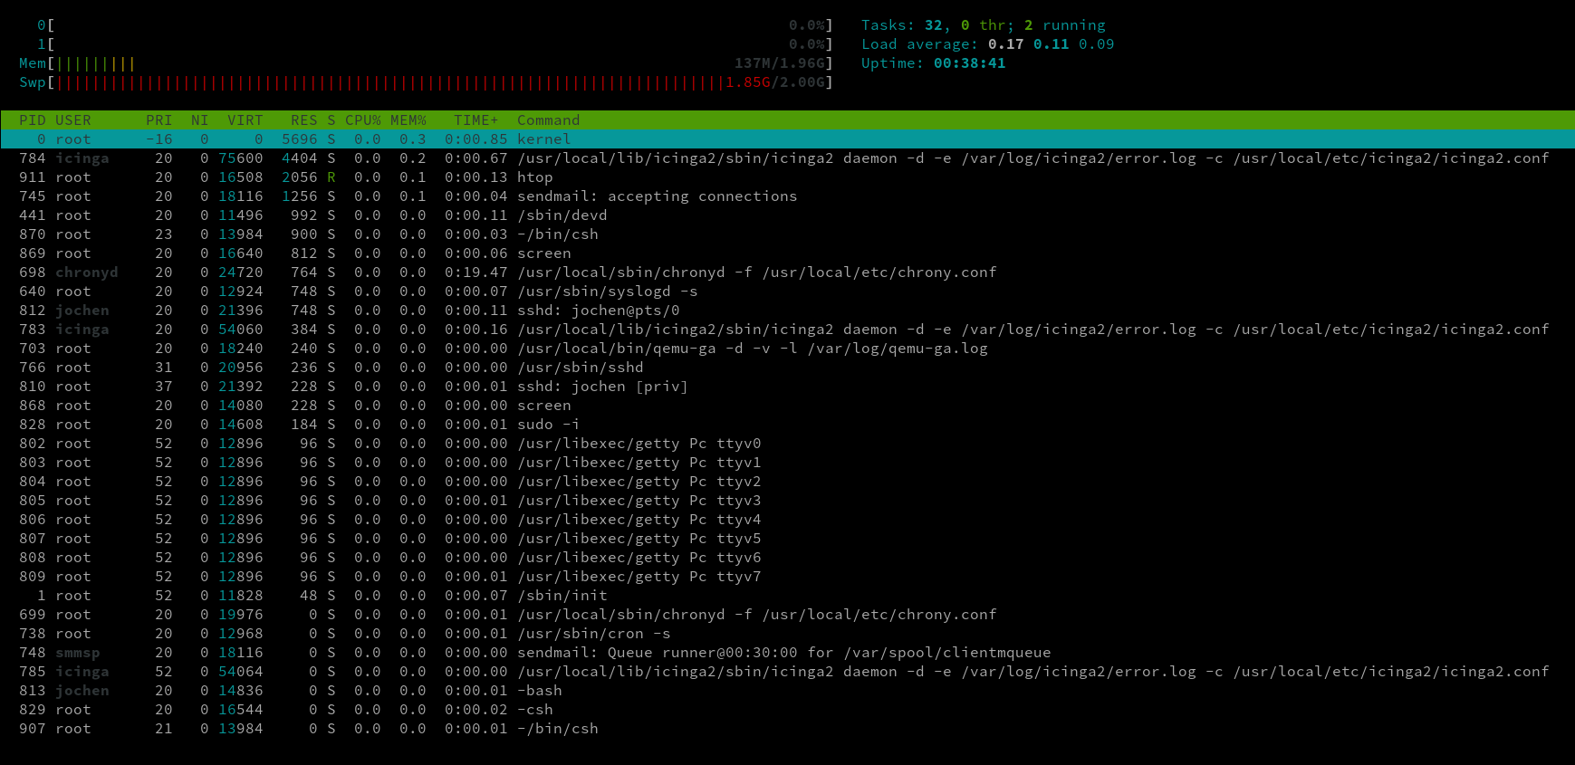Select the sshd: jochen@pts/0 process
Screen dimensions: 1575x765
[x=598, y=311]
